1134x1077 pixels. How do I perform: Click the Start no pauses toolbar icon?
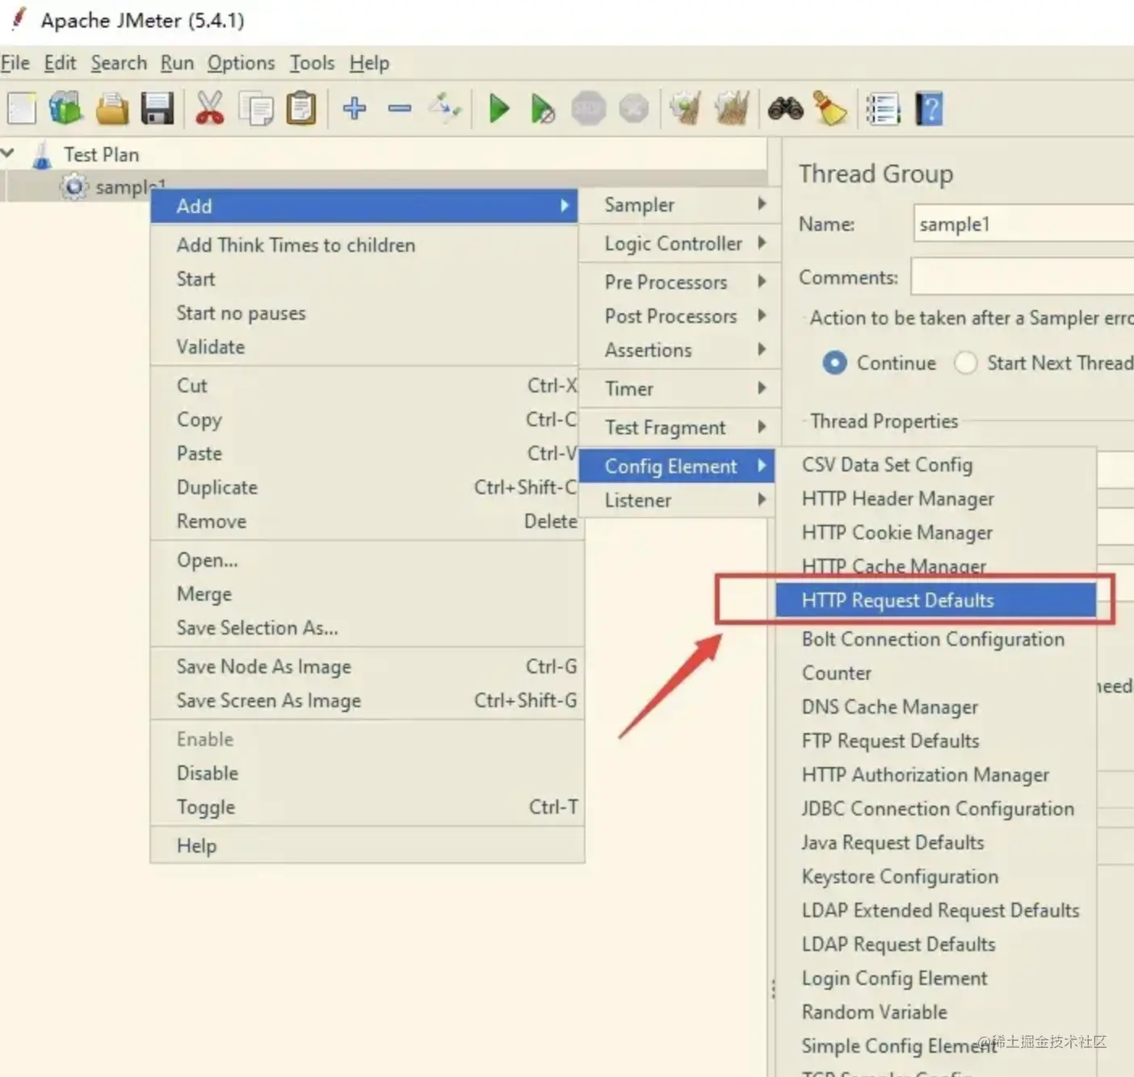pyautogui.click(x=543, y=108)
